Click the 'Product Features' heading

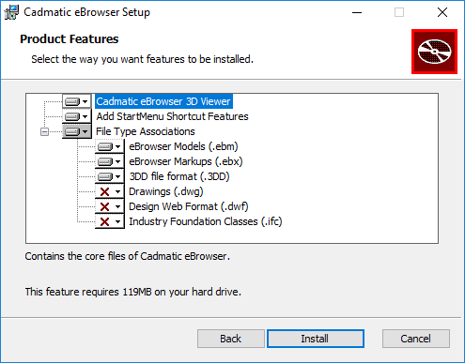point(70,39)
